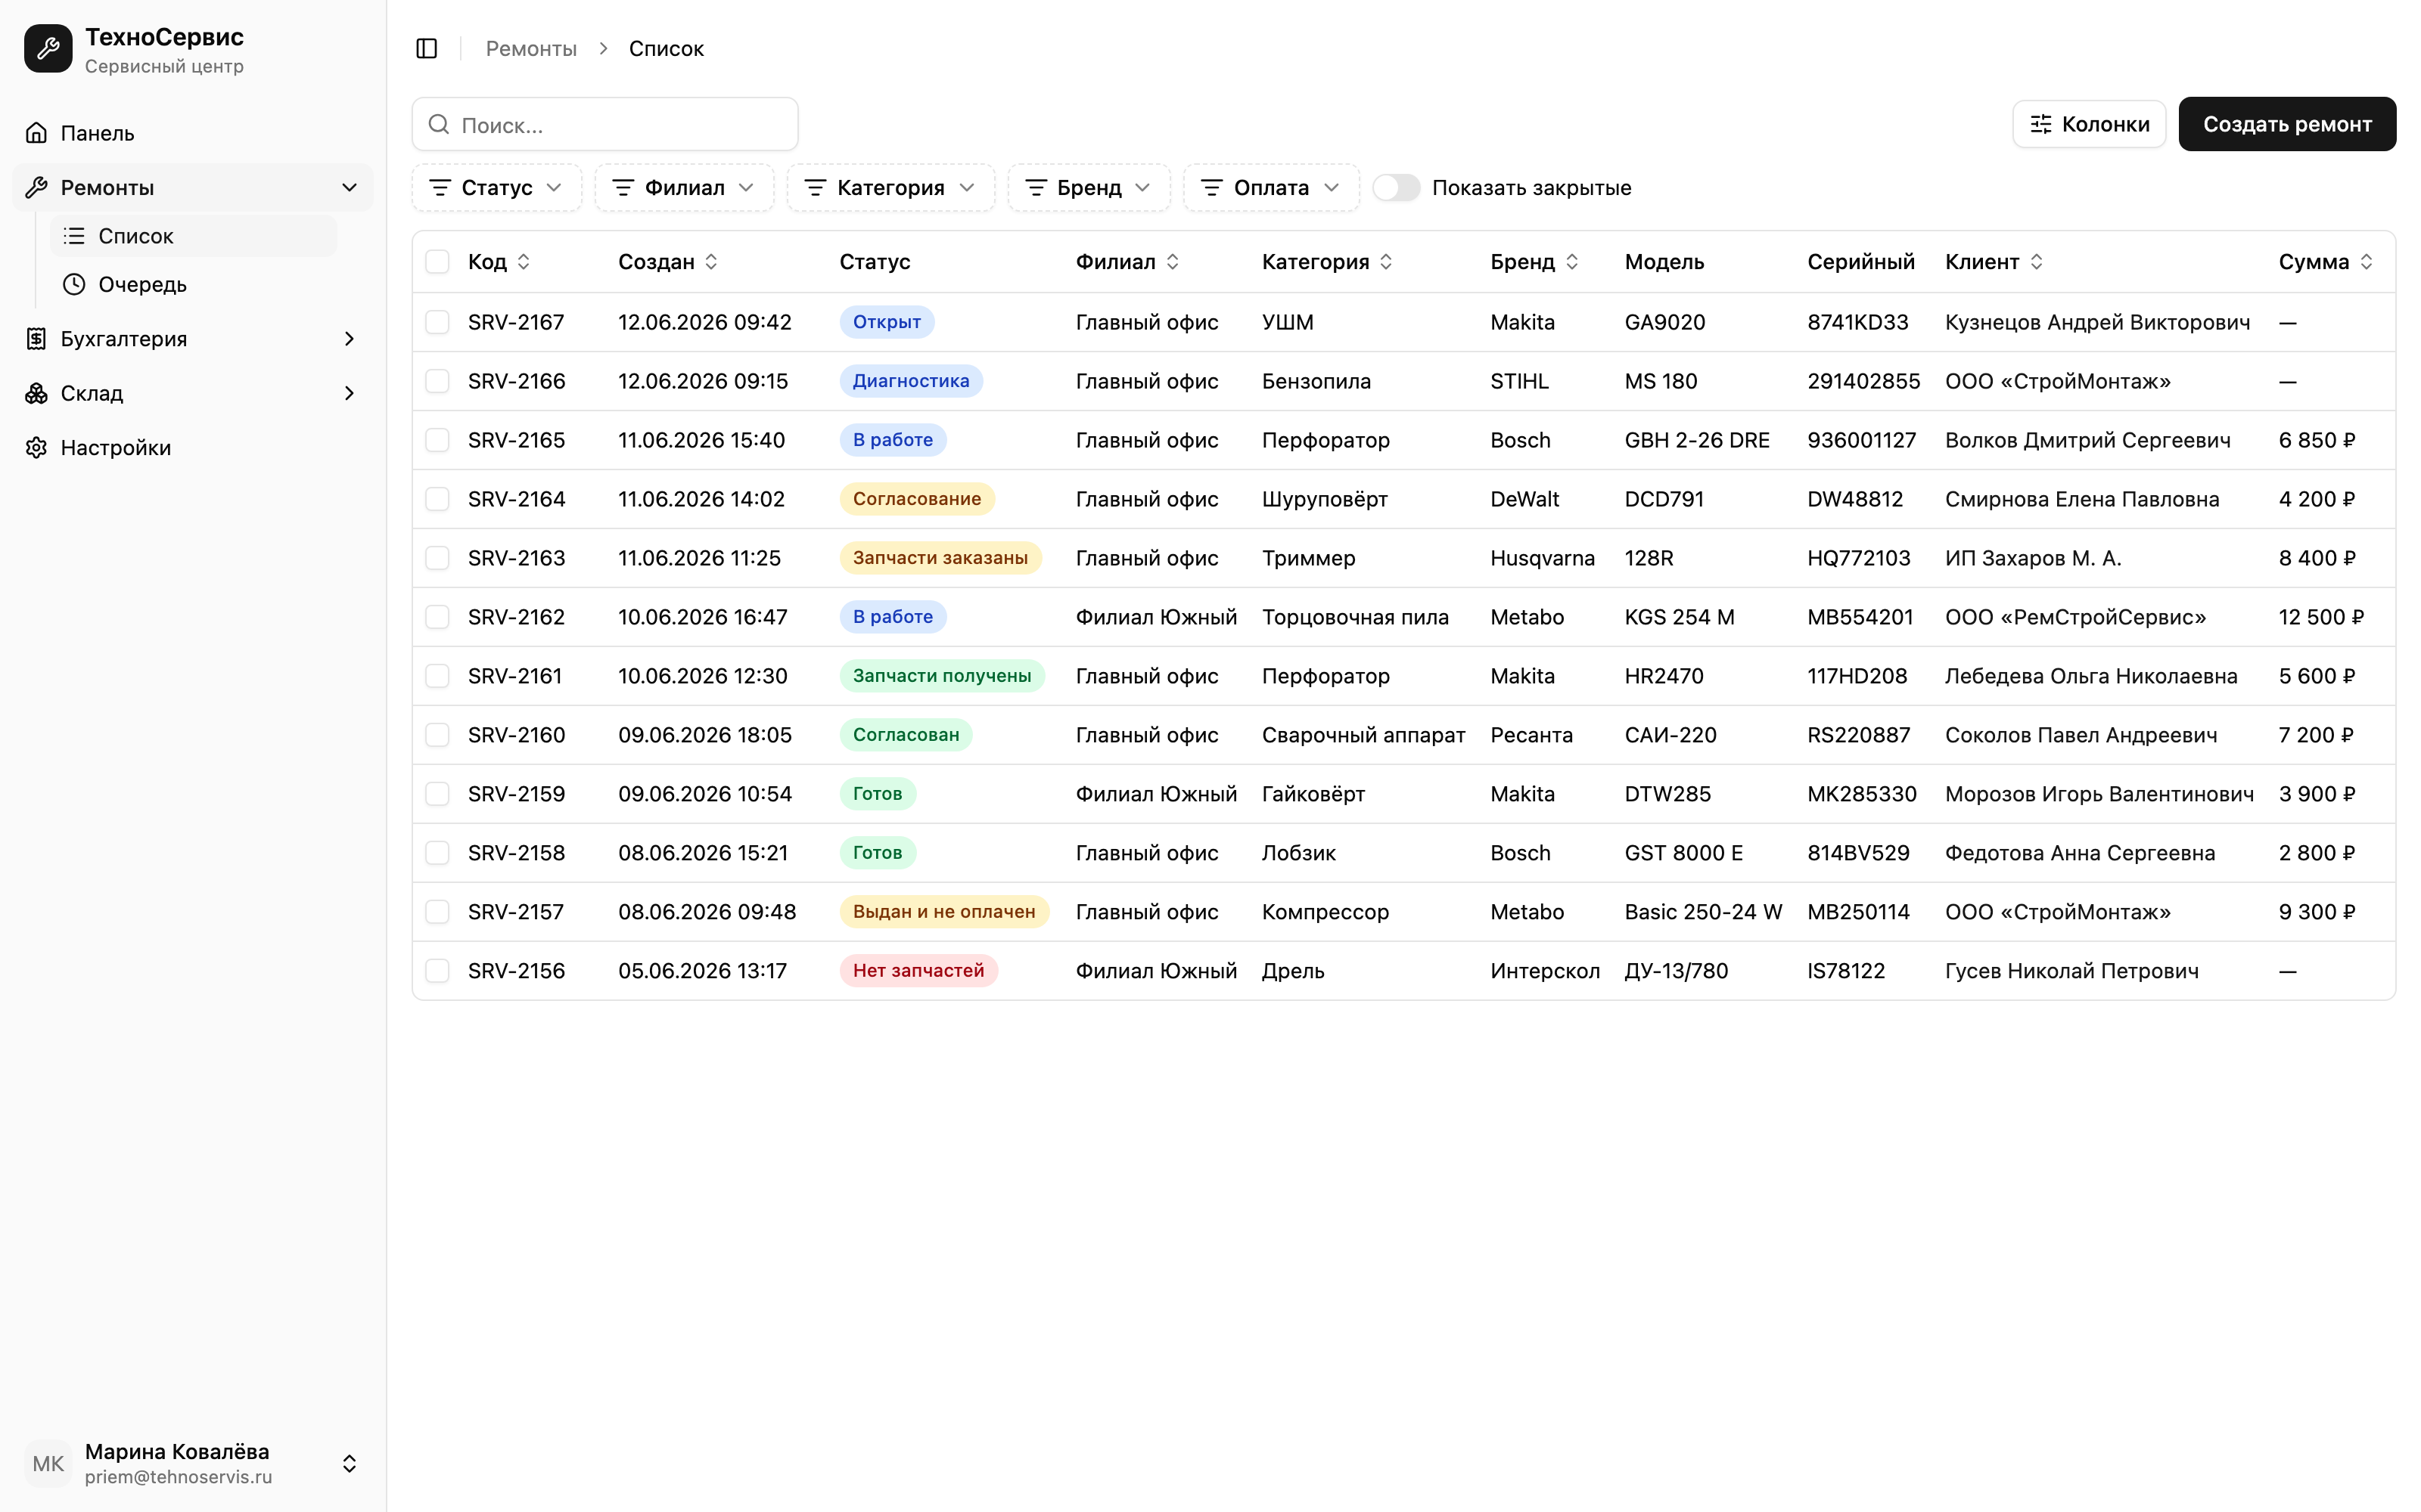
Task: Open the Бренд filter dropdown
Action: pyautogui.click(x=1089, y=187)
